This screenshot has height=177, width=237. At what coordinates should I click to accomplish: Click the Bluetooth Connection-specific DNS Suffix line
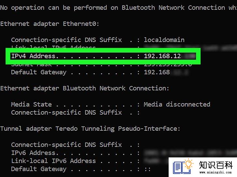tap(76, 113)
